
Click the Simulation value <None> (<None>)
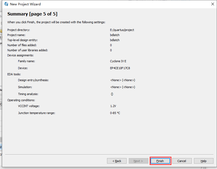point(123,87)
